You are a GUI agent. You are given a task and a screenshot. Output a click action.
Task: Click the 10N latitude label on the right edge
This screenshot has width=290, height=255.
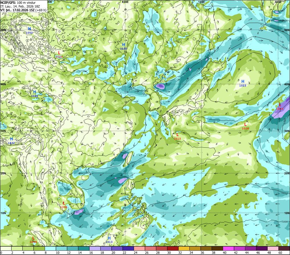(x=287, y=213)
